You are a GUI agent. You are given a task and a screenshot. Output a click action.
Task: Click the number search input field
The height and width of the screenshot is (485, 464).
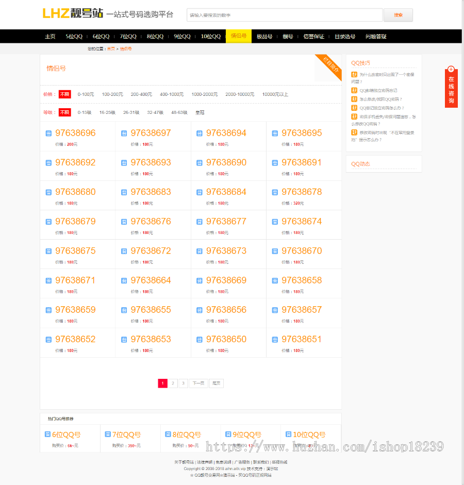pos(284,15)
